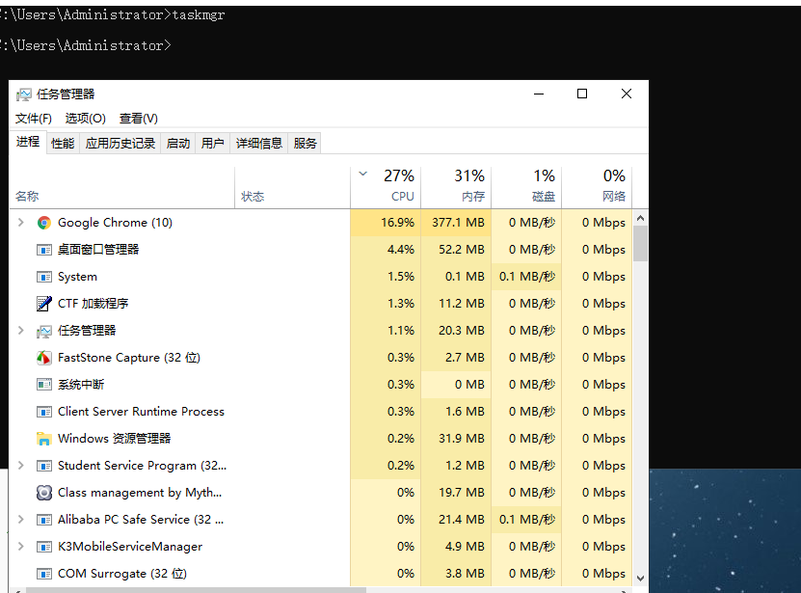Screen dimensions: 801x593
Task: Switch to the 用户 tab
Action: pos(212,143)
